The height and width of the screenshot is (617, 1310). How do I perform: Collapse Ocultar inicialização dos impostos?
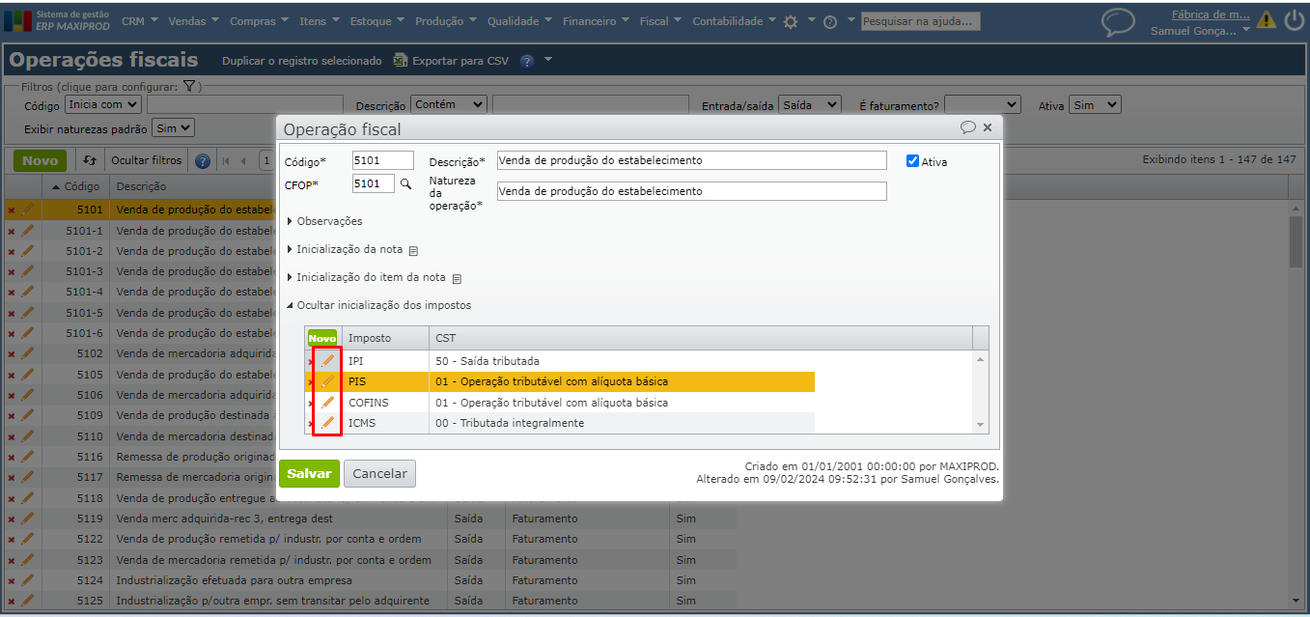coord(383,305)
